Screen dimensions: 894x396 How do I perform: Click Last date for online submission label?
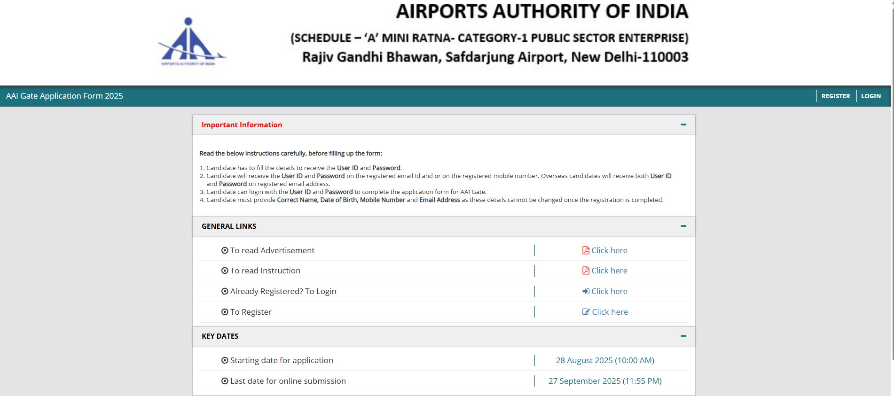[288, 381]
